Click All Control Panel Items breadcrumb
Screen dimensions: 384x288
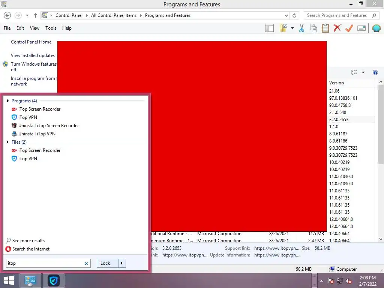coord(114,15)
